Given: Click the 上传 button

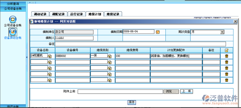Looking at the screenshot, I should point(186,91).
